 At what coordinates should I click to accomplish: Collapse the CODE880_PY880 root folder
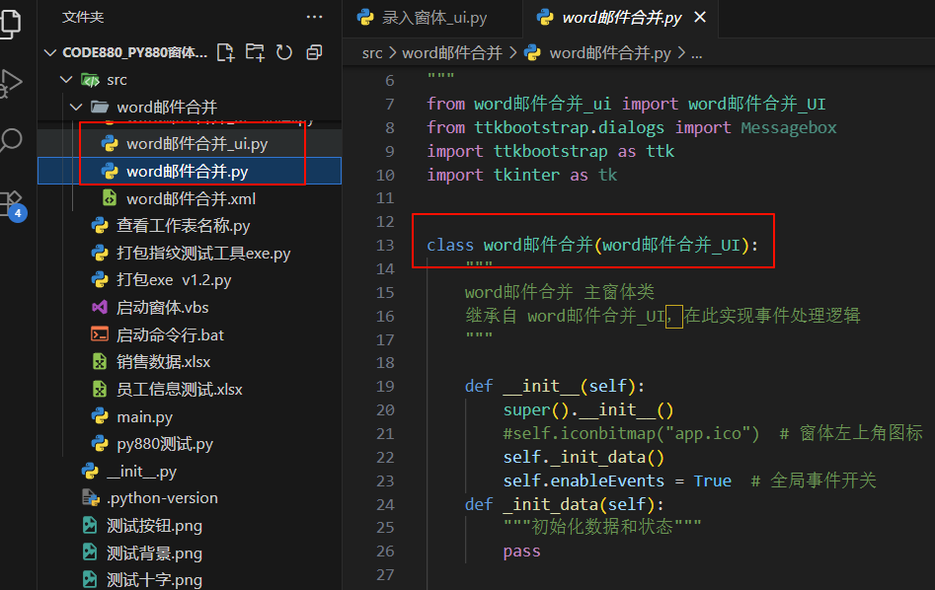pos(50,52)
